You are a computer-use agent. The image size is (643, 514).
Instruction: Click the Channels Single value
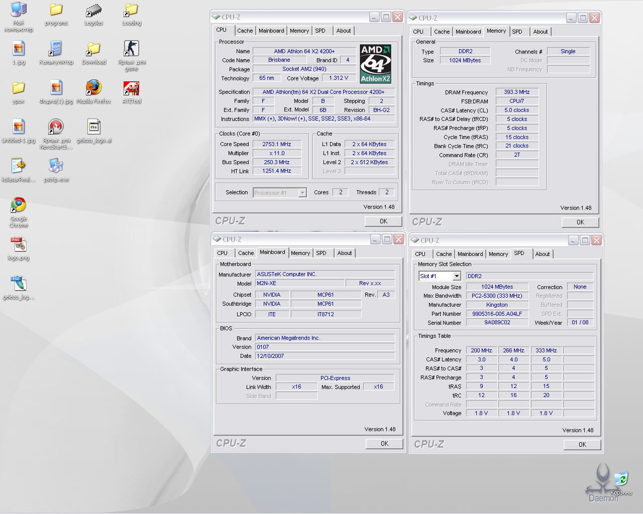568,51
